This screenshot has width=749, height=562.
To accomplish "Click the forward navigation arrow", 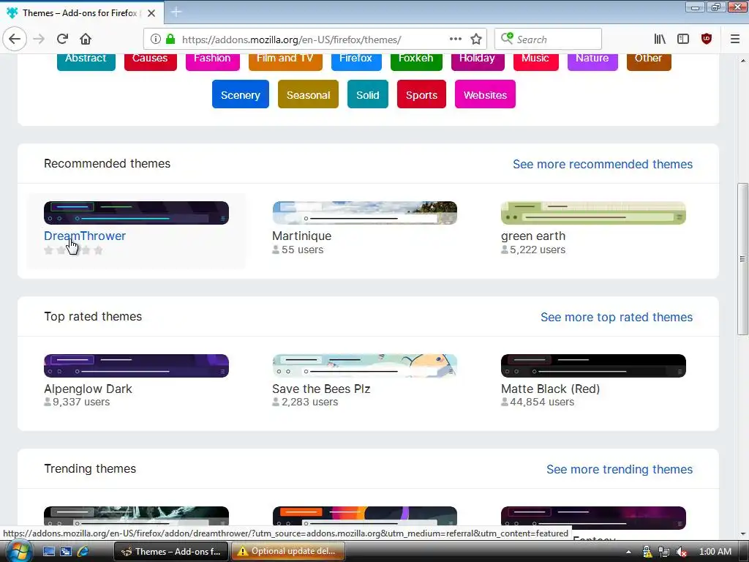I will click(39, 40).
